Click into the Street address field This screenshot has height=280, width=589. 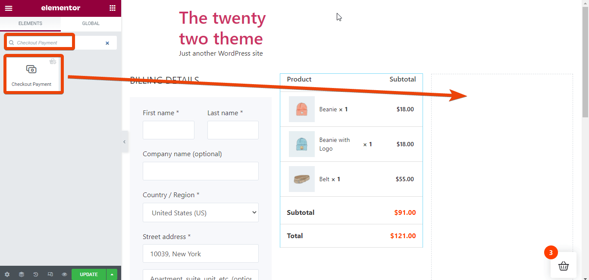coord(201,253)
